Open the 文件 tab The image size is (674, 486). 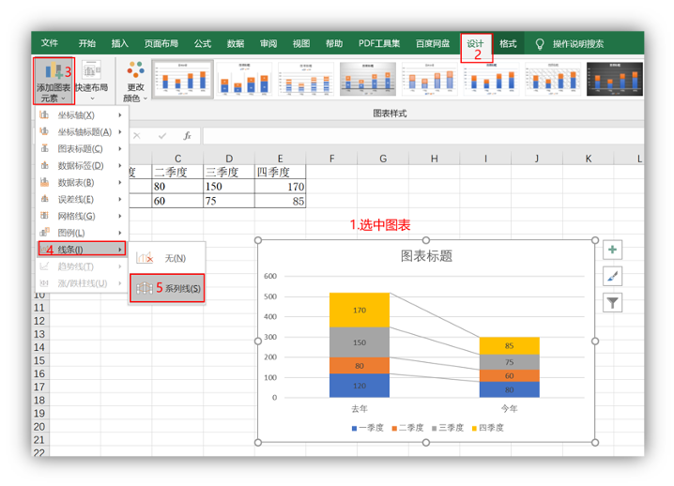pos(50,43)
